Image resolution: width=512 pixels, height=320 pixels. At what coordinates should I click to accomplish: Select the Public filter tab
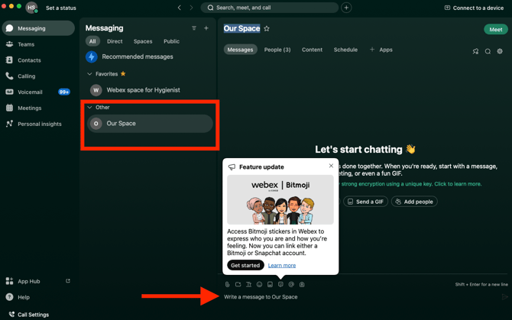click(171, 41)
